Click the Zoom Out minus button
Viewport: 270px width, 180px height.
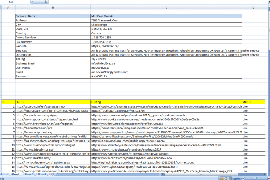(243, 178)
